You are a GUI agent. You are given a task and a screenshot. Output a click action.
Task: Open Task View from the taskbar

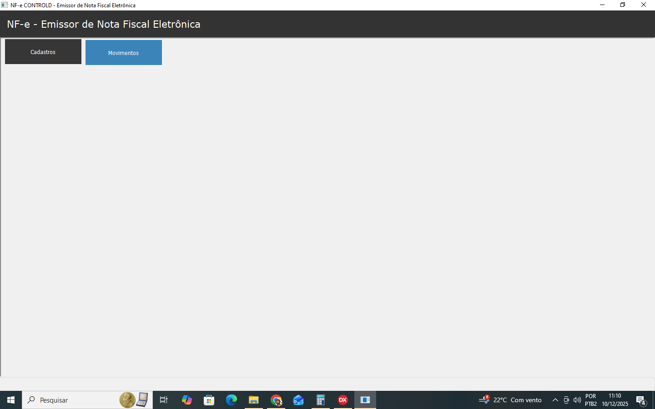click(164, 400)
